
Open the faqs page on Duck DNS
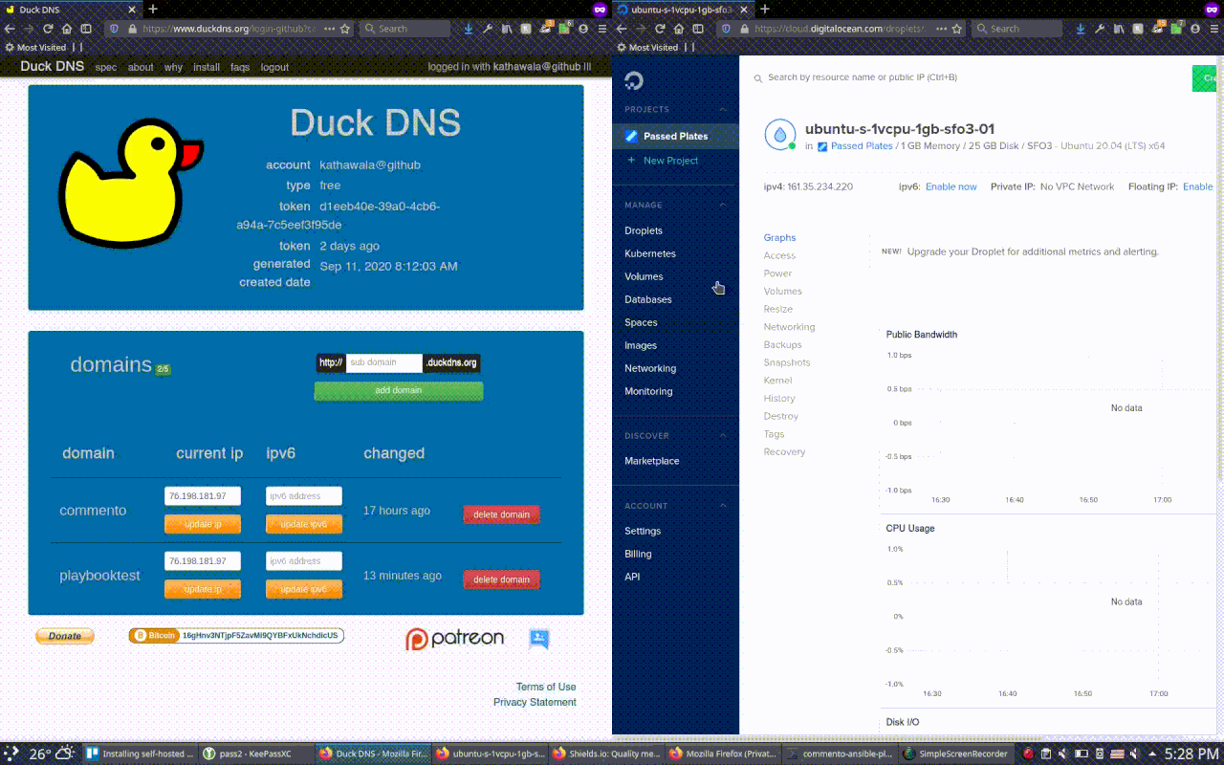[240, 67]
